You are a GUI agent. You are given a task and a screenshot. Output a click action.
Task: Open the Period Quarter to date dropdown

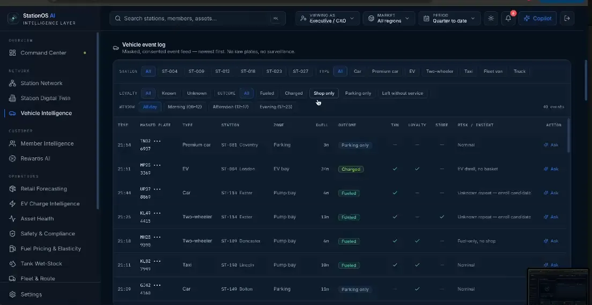pyautogui.click(x=449, y=18)
